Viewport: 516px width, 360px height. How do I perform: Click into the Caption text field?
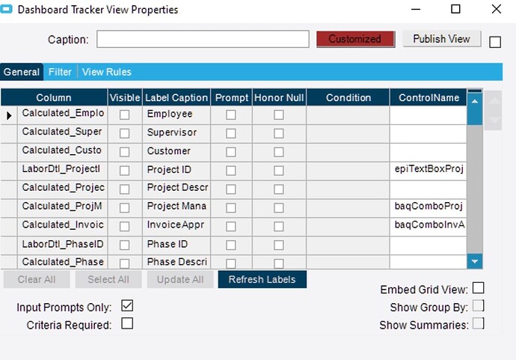click(203, 39)
